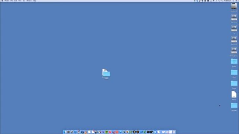This screenshot has width=239, height=134.
Task: Open TeamViewer from the Dock
Action: click(x=155, y=132)
